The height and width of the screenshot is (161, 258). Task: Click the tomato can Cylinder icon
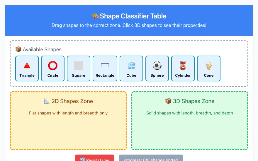pyautogui.click(x=183, y=66)
